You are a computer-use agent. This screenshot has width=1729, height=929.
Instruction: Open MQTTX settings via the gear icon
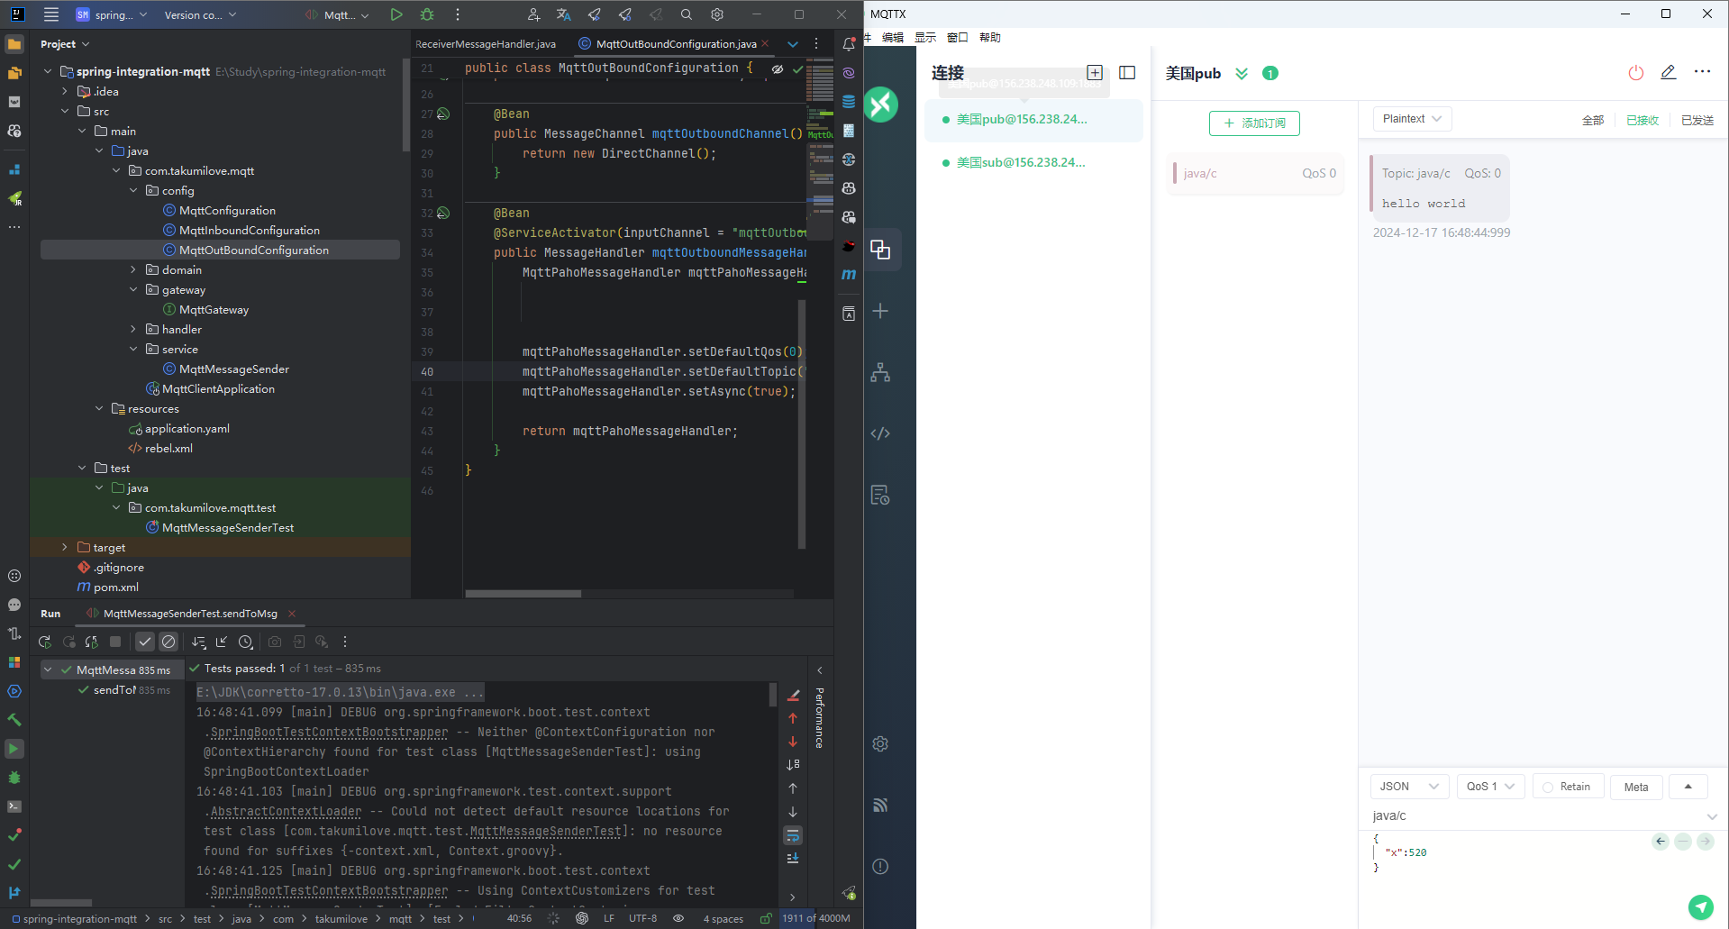pos(879,743)
